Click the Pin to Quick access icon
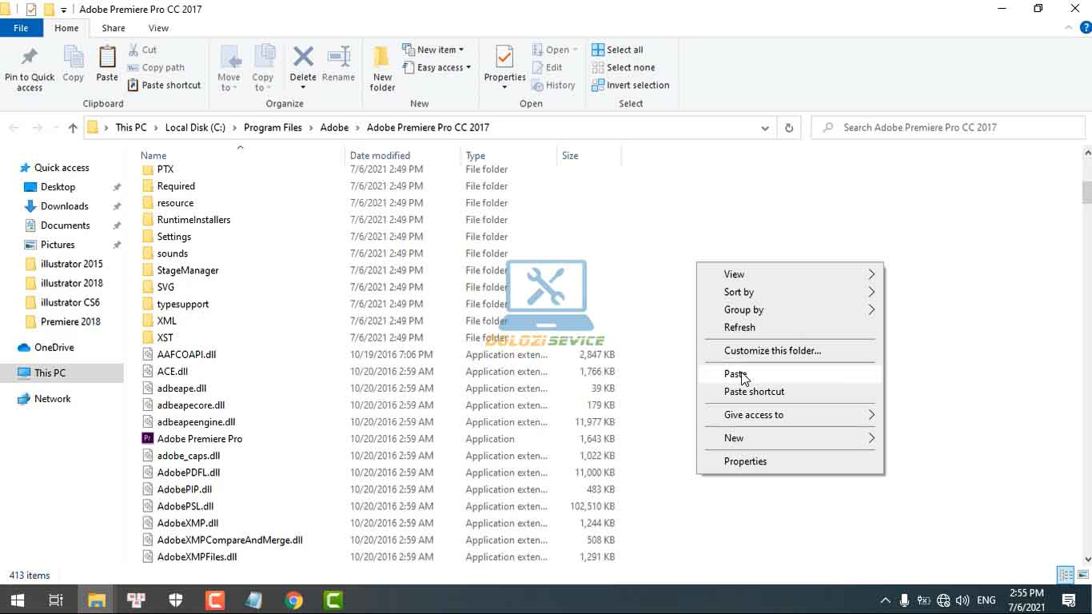Image resolution: width=1092 pixels, height=614 pixels. coord(30,67)
